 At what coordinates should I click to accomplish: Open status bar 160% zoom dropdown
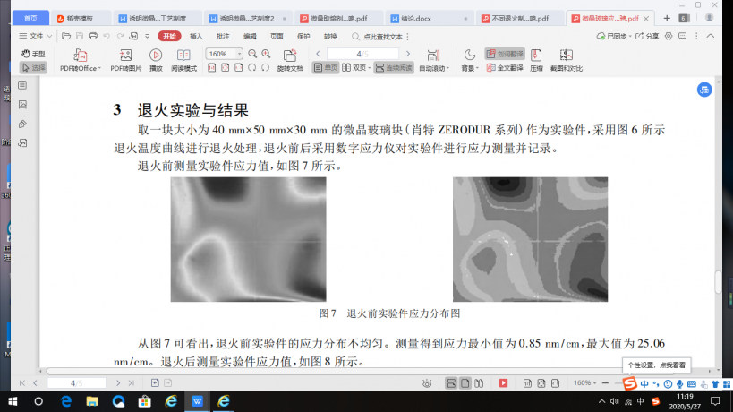tap(584, 383)
